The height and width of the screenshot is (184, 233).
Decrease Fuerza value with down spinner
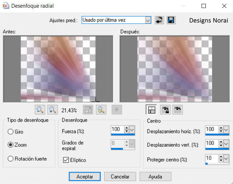point(126,131)
